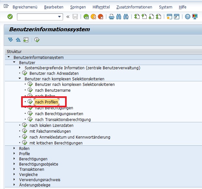Click the Print icon
Viewport: 202px width, 189px height.
pyautogui.click(x=112, y=17)
